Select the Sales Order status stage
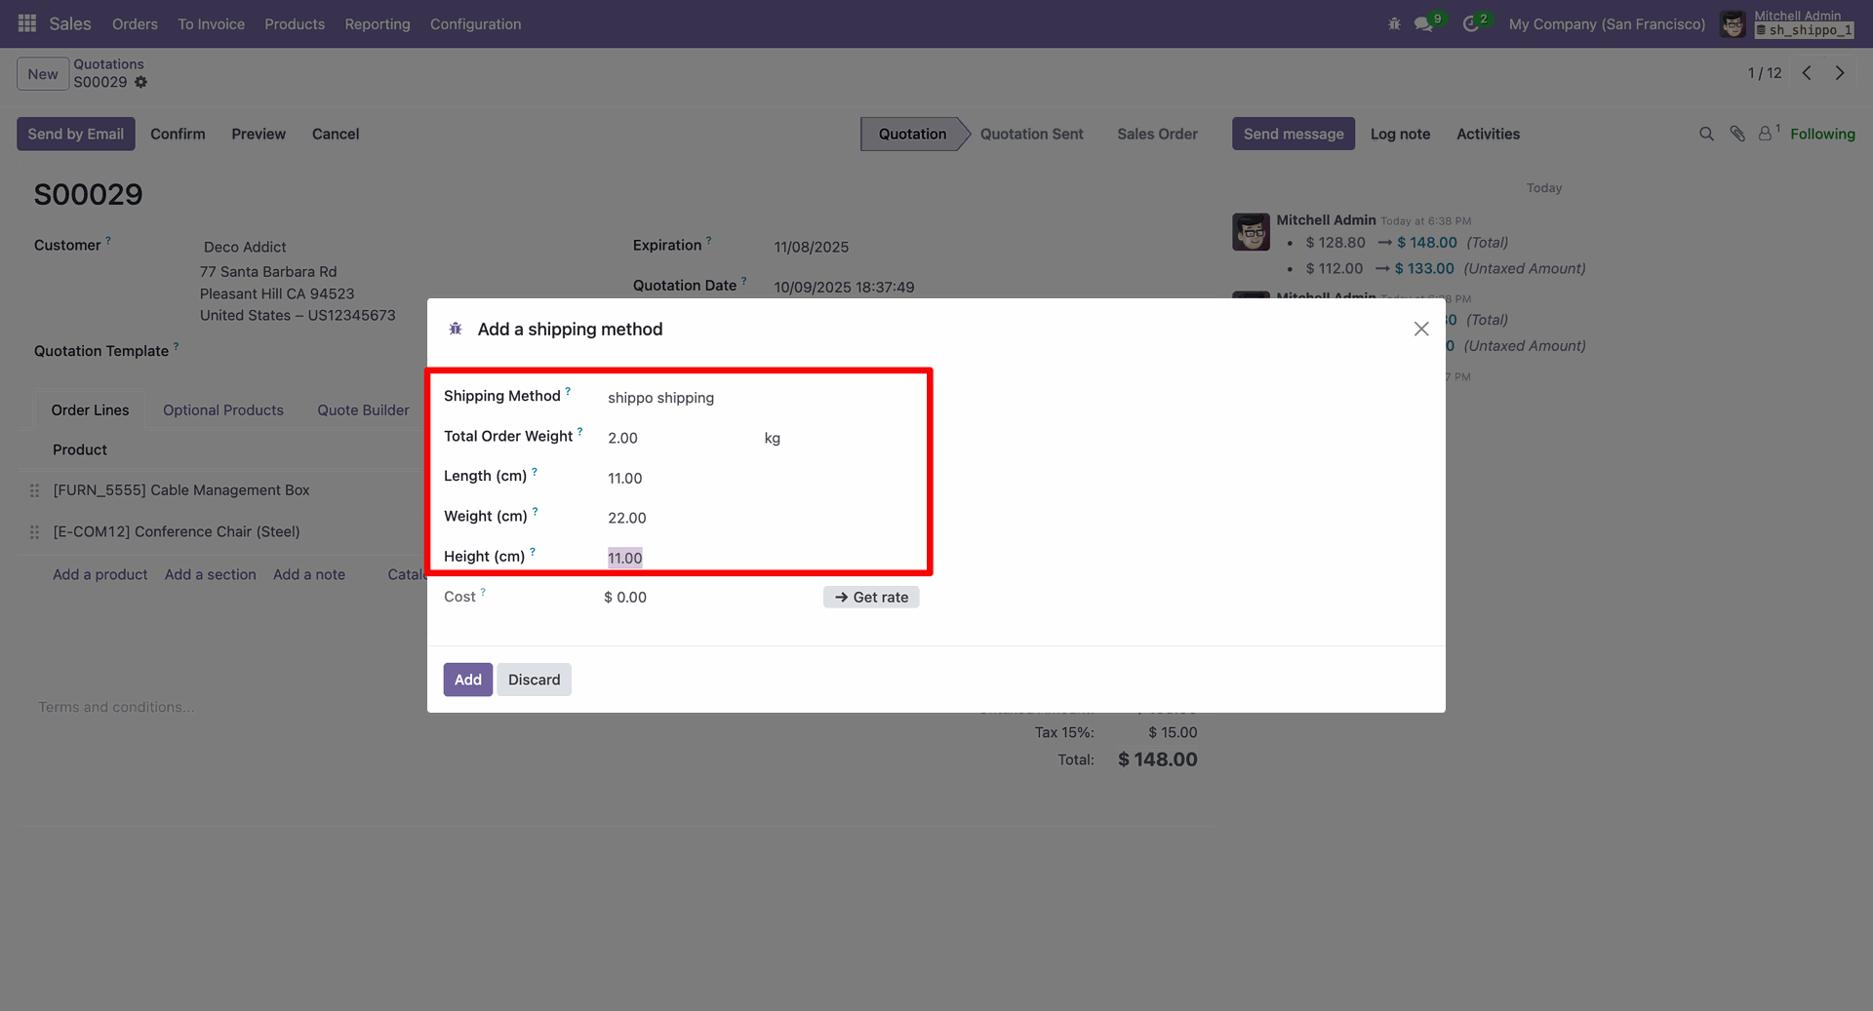 (x=1157, y=134)
